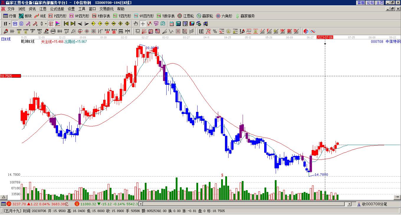
Task: Jump to last bar with skip-forward icon
Action: coord(73,24)
